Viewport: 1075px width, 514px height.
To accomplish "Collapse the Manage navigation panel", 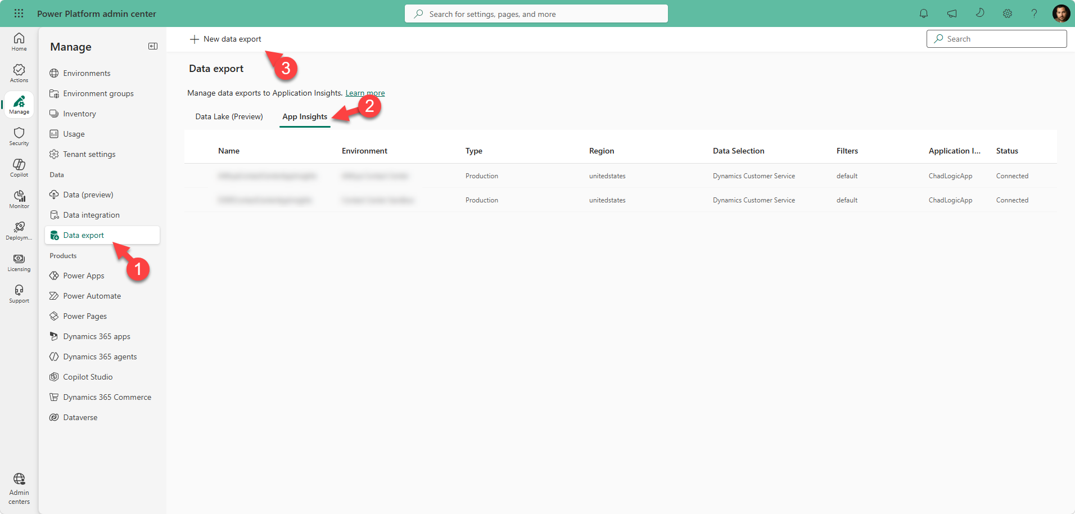I will [153, 46].
